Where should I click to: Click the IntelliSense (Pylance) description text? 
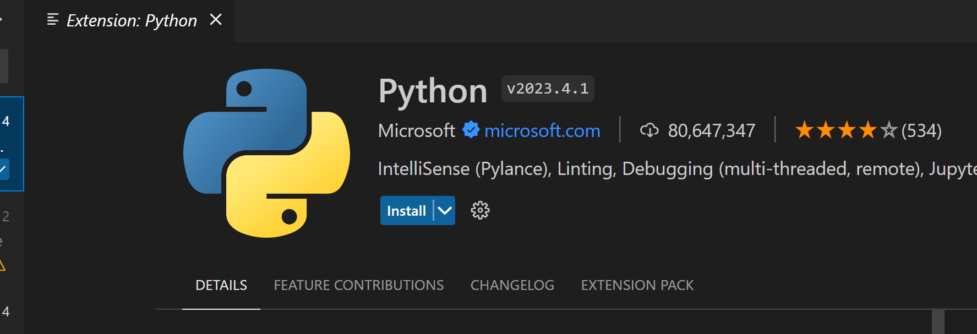[x=678, y=168]
